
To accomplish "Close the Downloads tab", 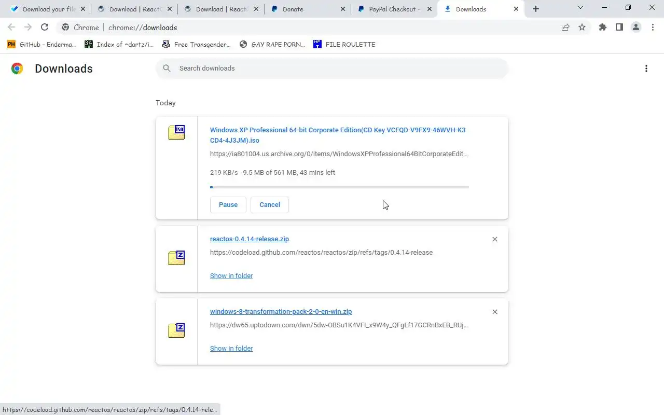I will click(x=516, y=9).
